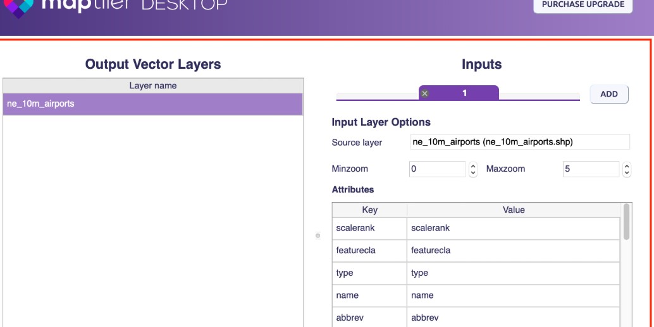This screenshot has height=327, width=654.
Task: Select the featurecla key cell
Action: (369, 251)
